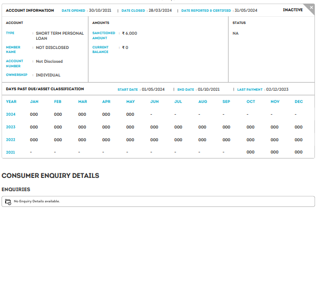Click the End Date value 01/10/2021
Screen dimensions: 318x289
[x=209, y=89]
